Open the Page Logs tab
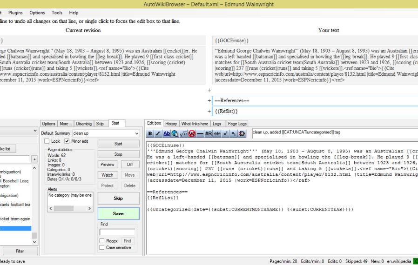Screen dimensions: 418x265 pos(237,124)
